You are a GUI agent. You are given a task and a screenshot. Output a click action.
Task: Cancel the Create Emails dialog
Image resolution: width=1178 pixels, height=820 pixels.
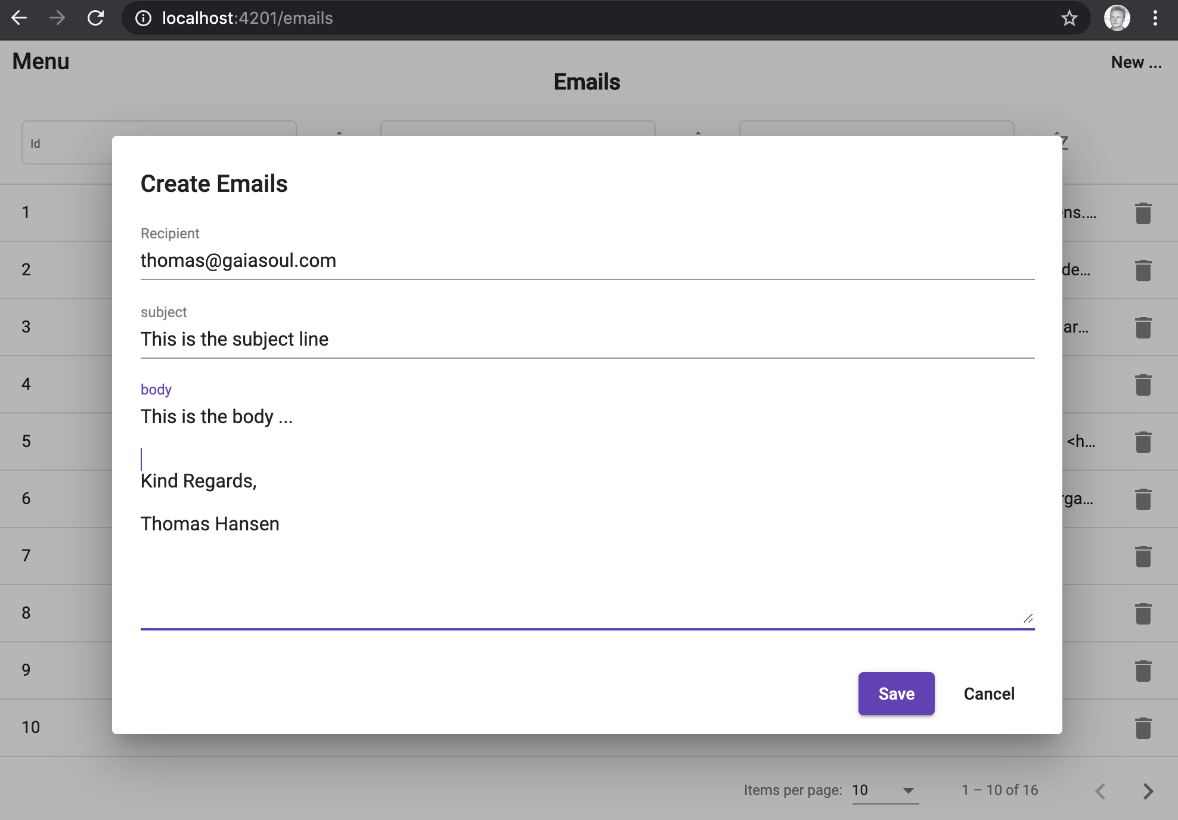(988, 694)
